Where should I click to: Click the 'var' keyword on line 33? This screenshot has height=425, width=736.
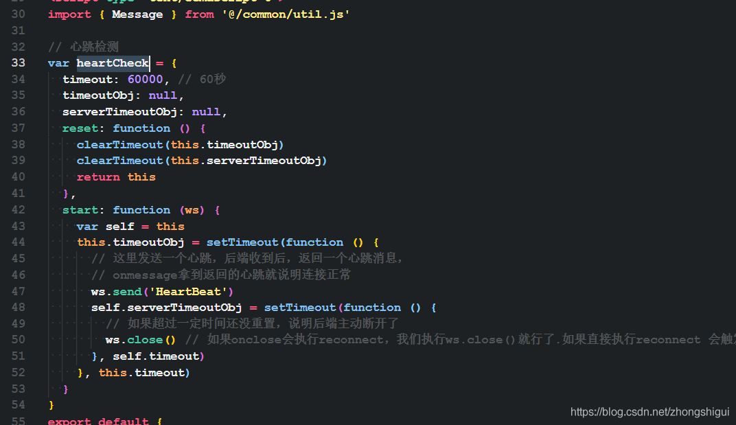58,63
